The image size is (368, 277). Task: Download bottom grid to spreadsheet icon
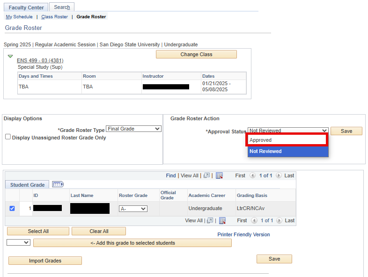[222, 220]
